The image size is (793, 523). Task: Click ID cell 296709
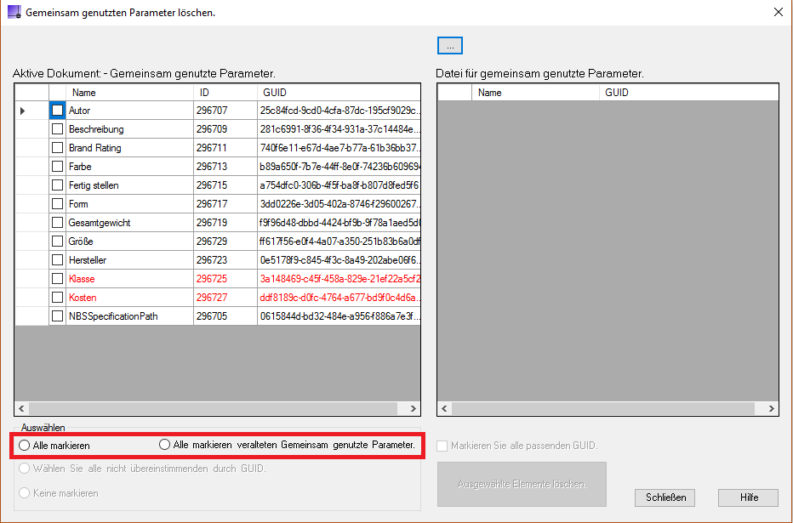[225, 129]
